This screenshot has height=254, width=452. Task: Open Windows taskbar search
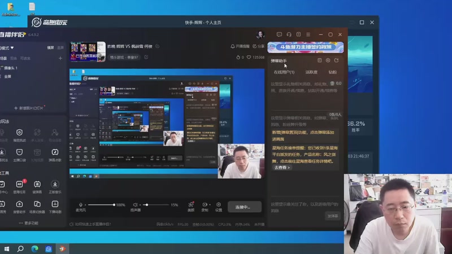point(20,249)
